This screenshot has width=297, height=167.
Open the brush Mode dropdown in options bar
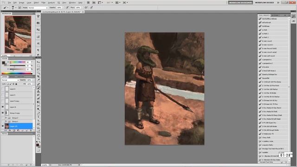tap(38, 7)
